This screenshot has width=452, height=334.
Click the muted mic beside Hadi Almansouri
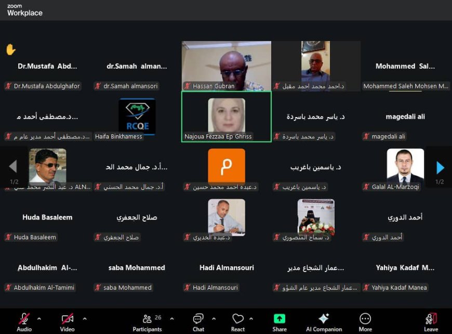click(187, 287)
